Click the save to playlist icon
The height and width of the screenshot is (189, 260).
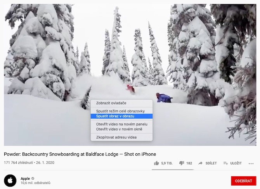[225, 163]
